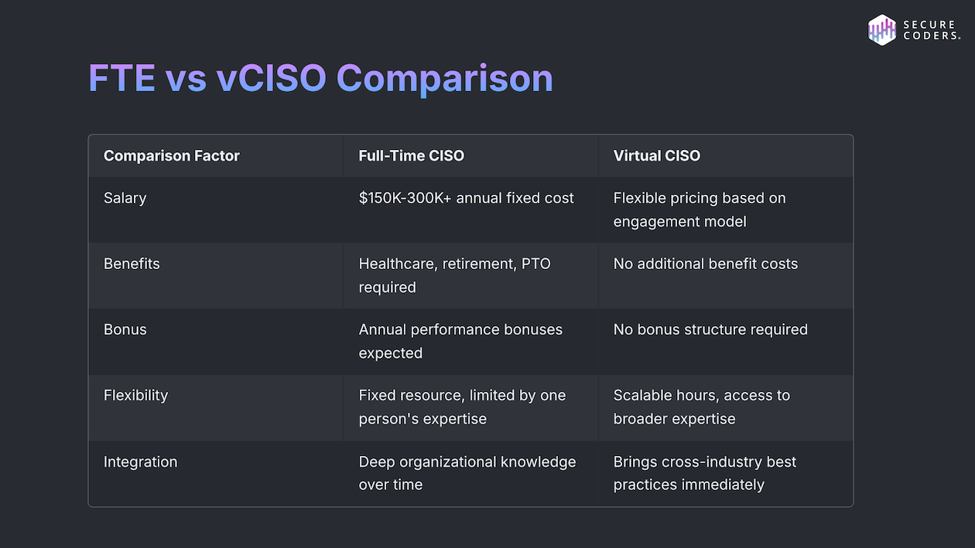Click the Healthcare, retirement, PTO required cell

point(455,275)
